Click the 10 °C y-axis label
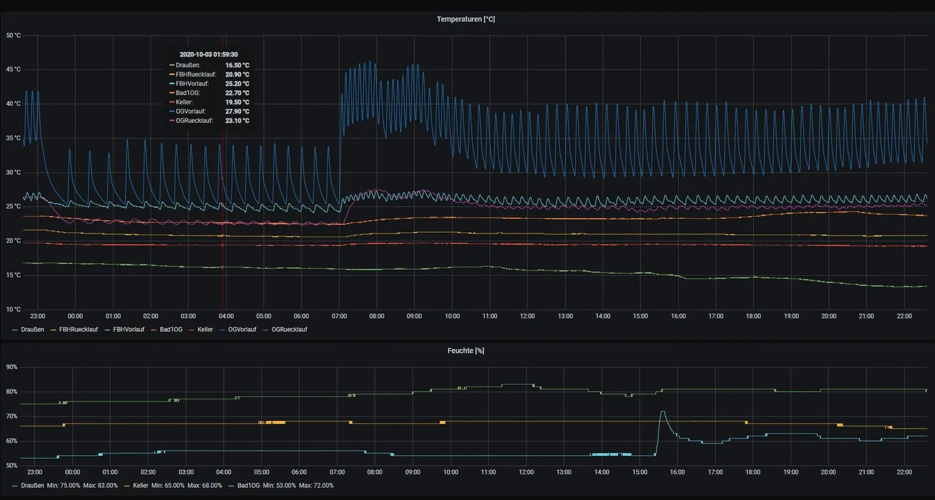Image resolution: width=935 pixels, height=500 pixels. click(x=13, y=309)
